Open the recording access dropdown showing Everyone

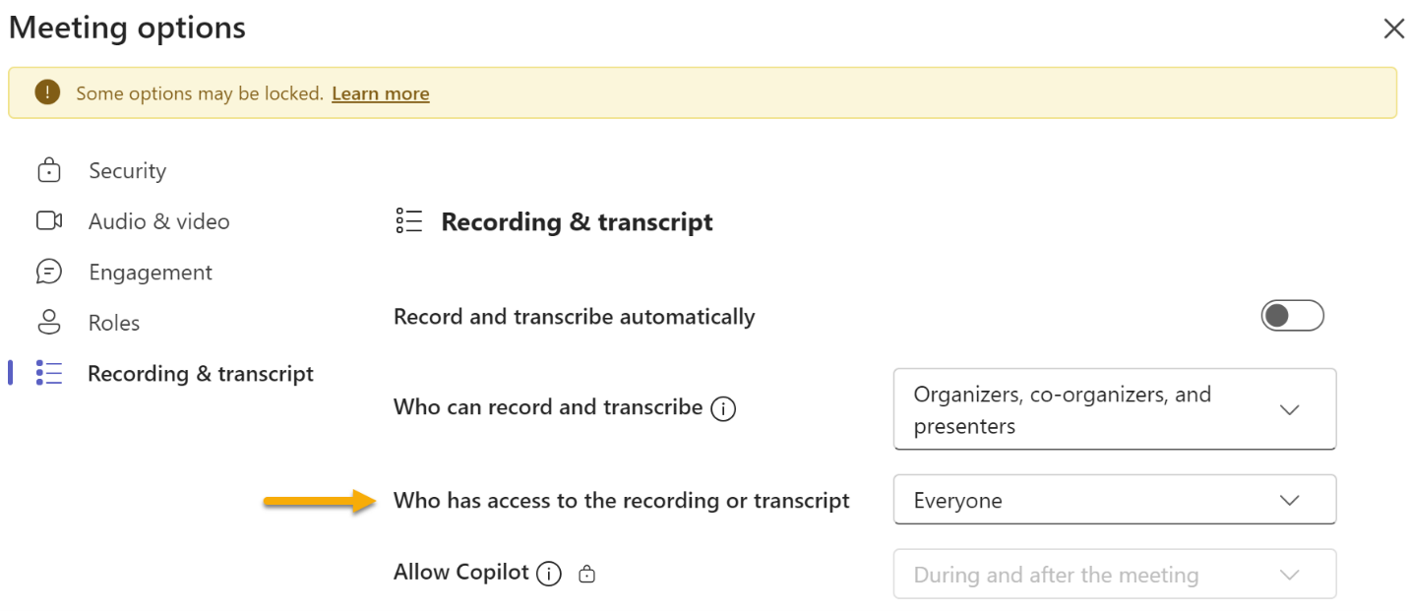click(1115, 500)
